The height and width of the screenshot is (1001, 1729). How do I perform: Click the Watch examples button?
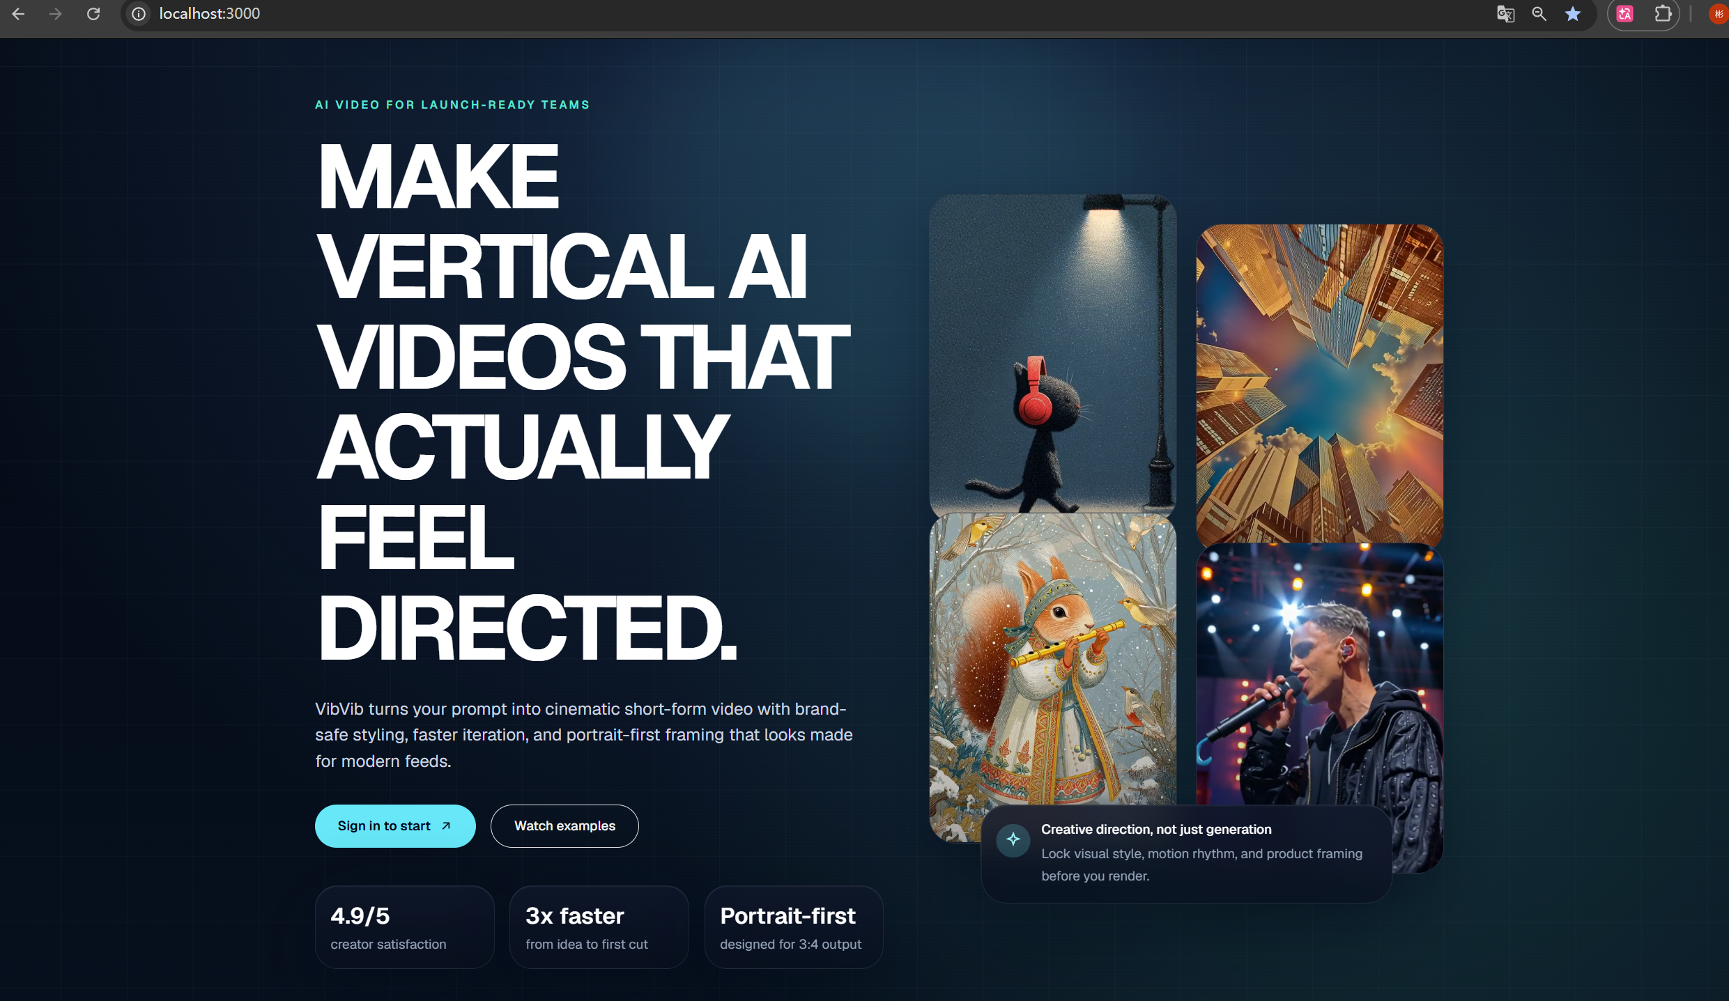[564, 825]
